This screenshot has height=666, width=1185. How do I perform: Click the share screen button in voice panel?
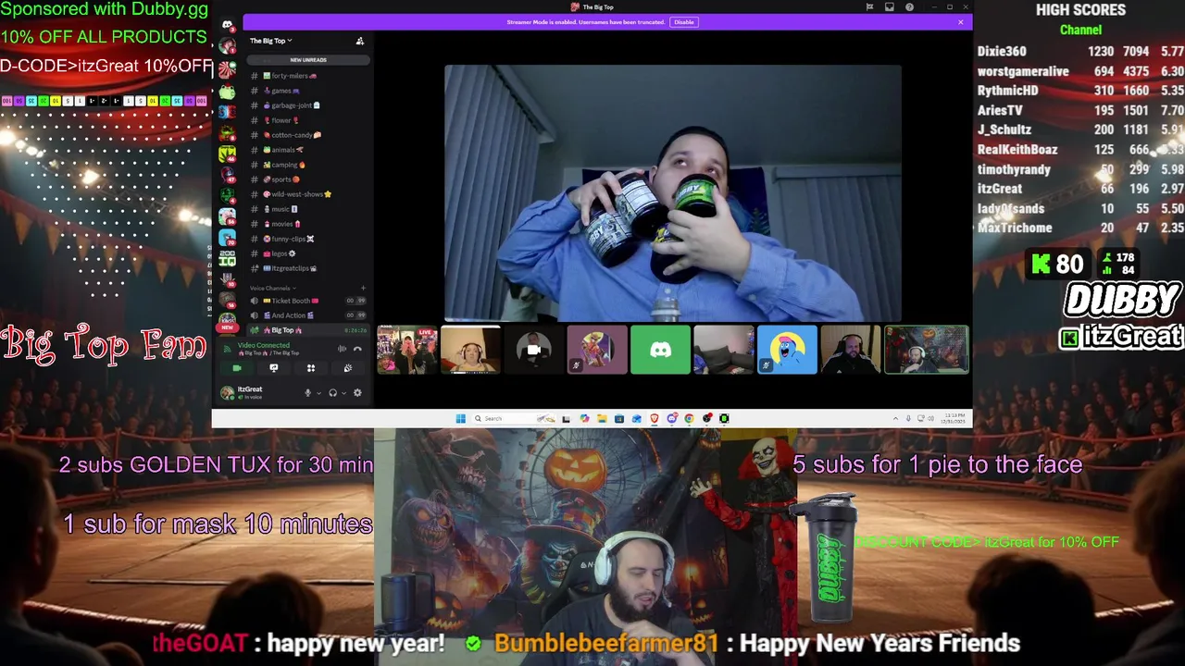tap(273, 368)
